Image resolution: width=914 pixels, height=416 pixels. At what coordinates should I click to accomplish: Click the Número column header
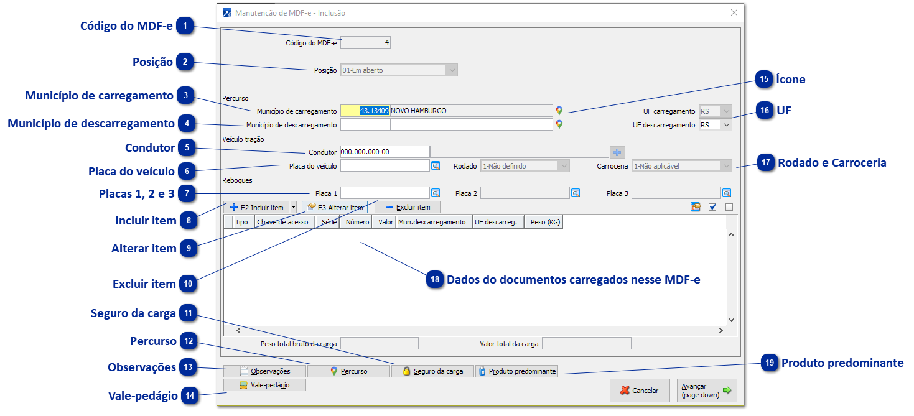355,222
